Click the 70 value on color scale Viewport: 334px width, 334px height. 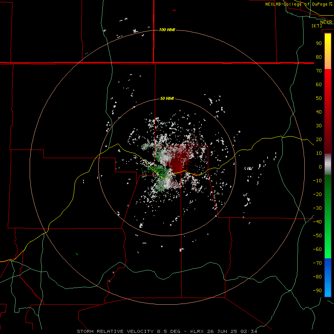point(319,71)
